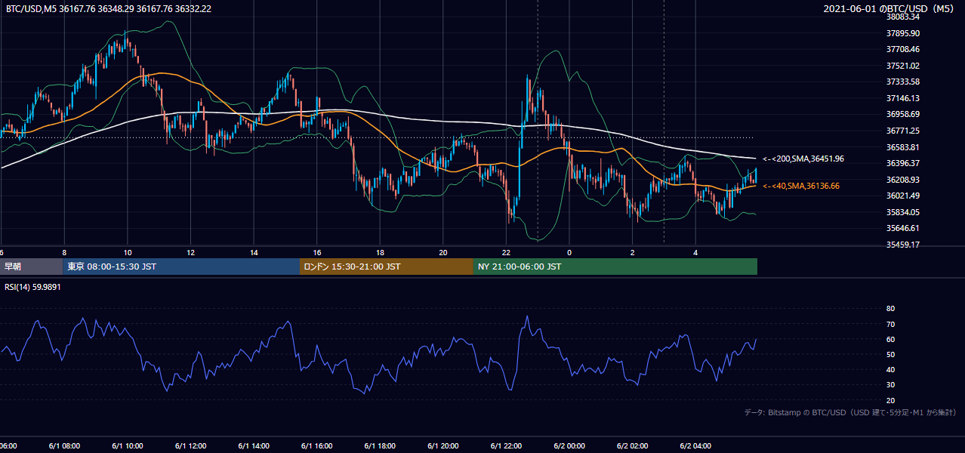Click hour label 8 under price chart
This screenshot has height=453, width=965.
coord(64,252)
